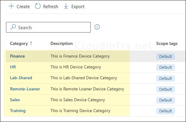The height and width of the screenshot is (122, 186).
Task: Focus the Search input field
Action: [51, 27]
